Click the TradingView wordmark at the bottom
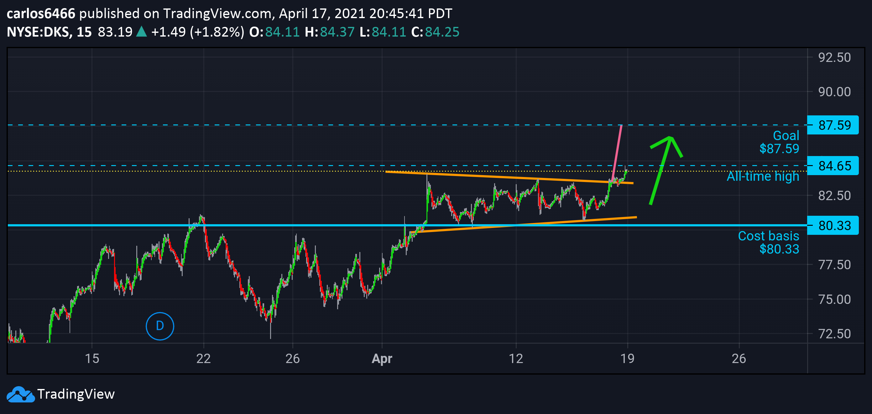The image size is (872, 414). coord(76,394)
